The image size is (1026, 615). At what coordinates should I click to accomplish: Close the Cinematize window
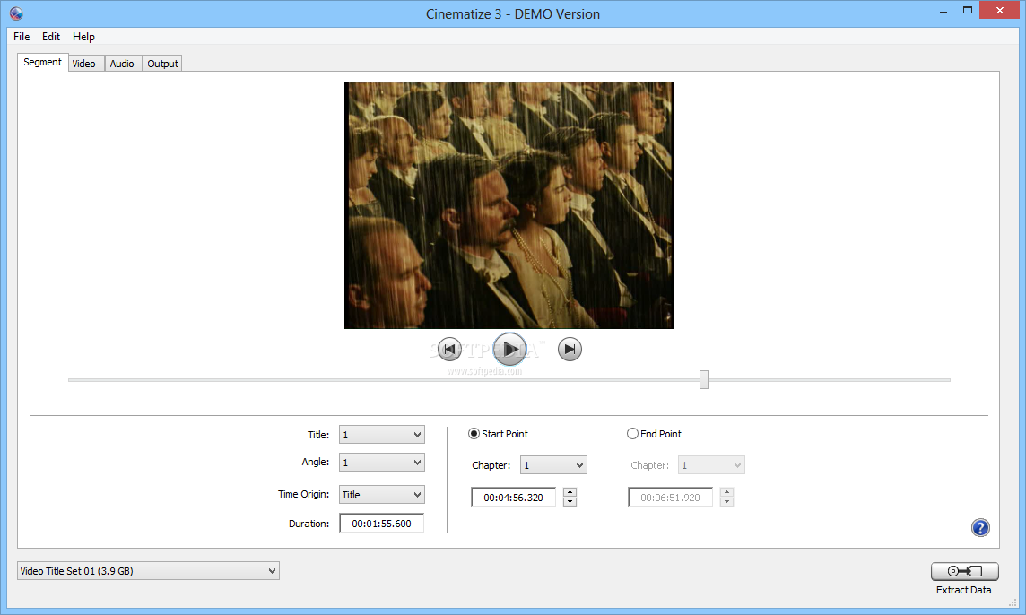click(x=1000, y=10)
